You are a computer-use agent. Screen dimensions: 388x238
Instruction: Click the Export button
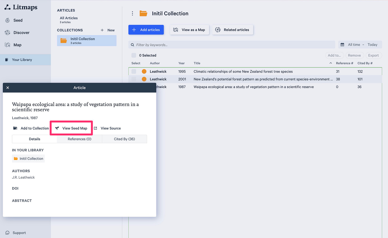click(373, 55)
